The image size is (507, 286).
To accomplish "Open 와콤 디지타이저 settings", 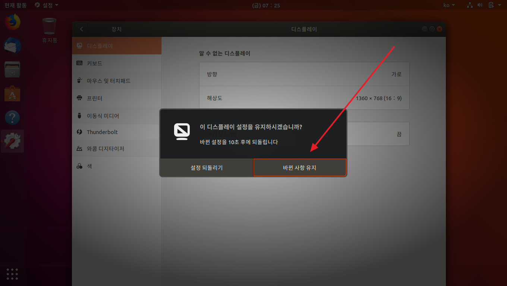I will [117, 149].
